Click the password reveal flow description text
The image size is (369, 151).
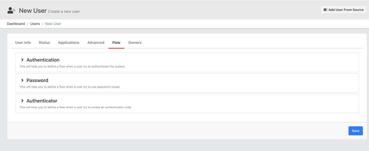click(70, 87)
